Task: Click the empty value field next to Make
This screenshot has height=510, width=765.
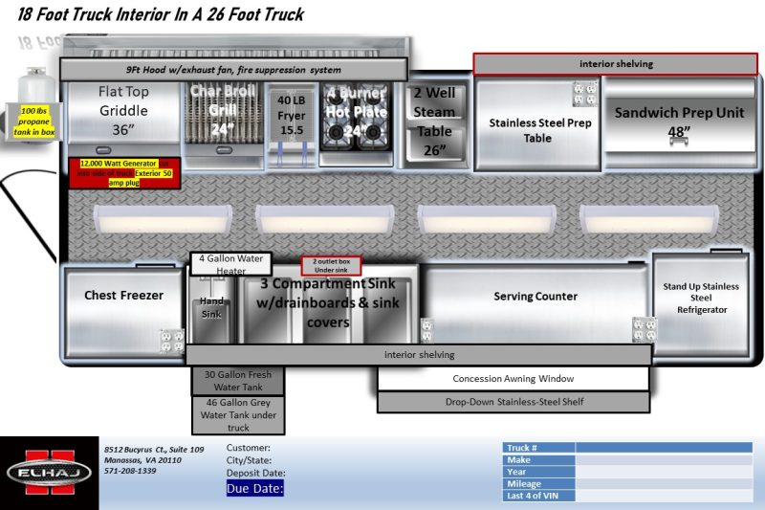Action: pyautogui.click(x=664, y=459)
